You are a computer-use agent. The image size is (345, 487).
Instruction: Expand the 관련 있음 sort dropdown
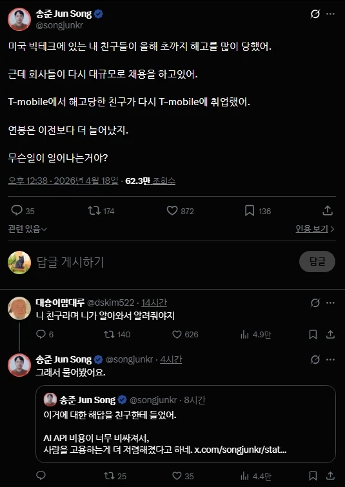27,229
